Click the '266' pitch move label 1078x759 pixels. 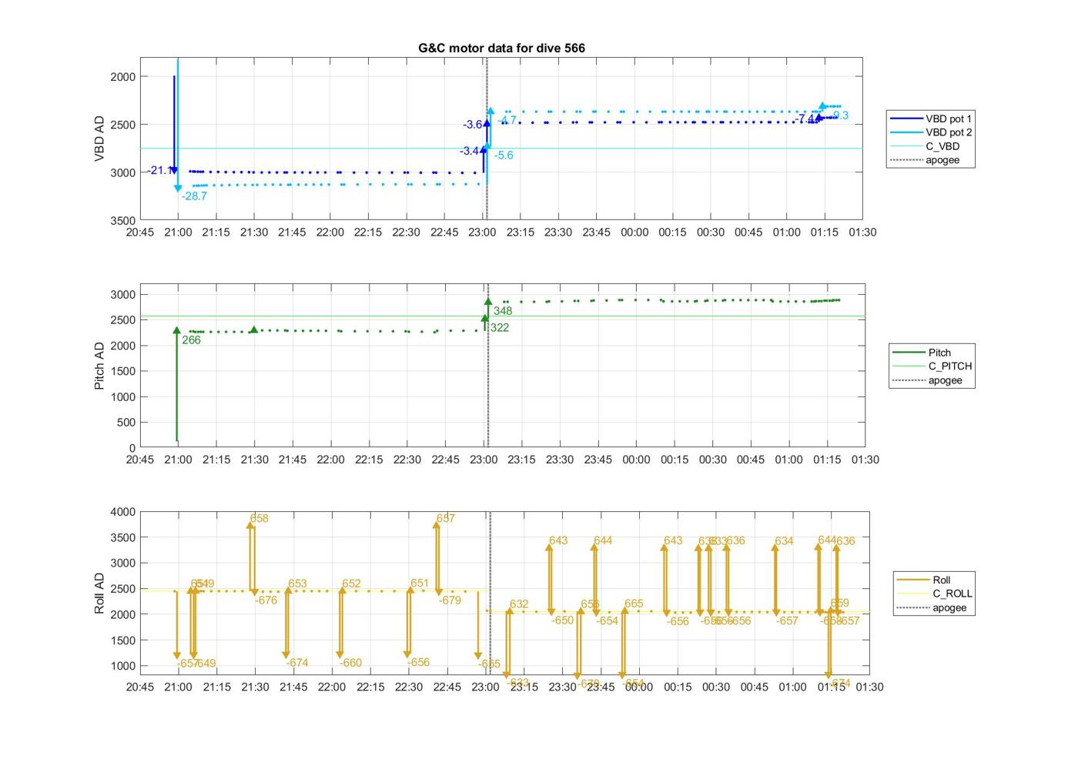pyautogui.click(x=191, y=339)
